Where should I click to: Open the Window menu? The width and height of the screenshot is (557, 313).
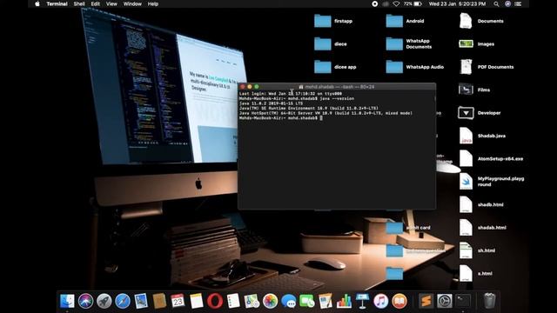coord(132,3)
